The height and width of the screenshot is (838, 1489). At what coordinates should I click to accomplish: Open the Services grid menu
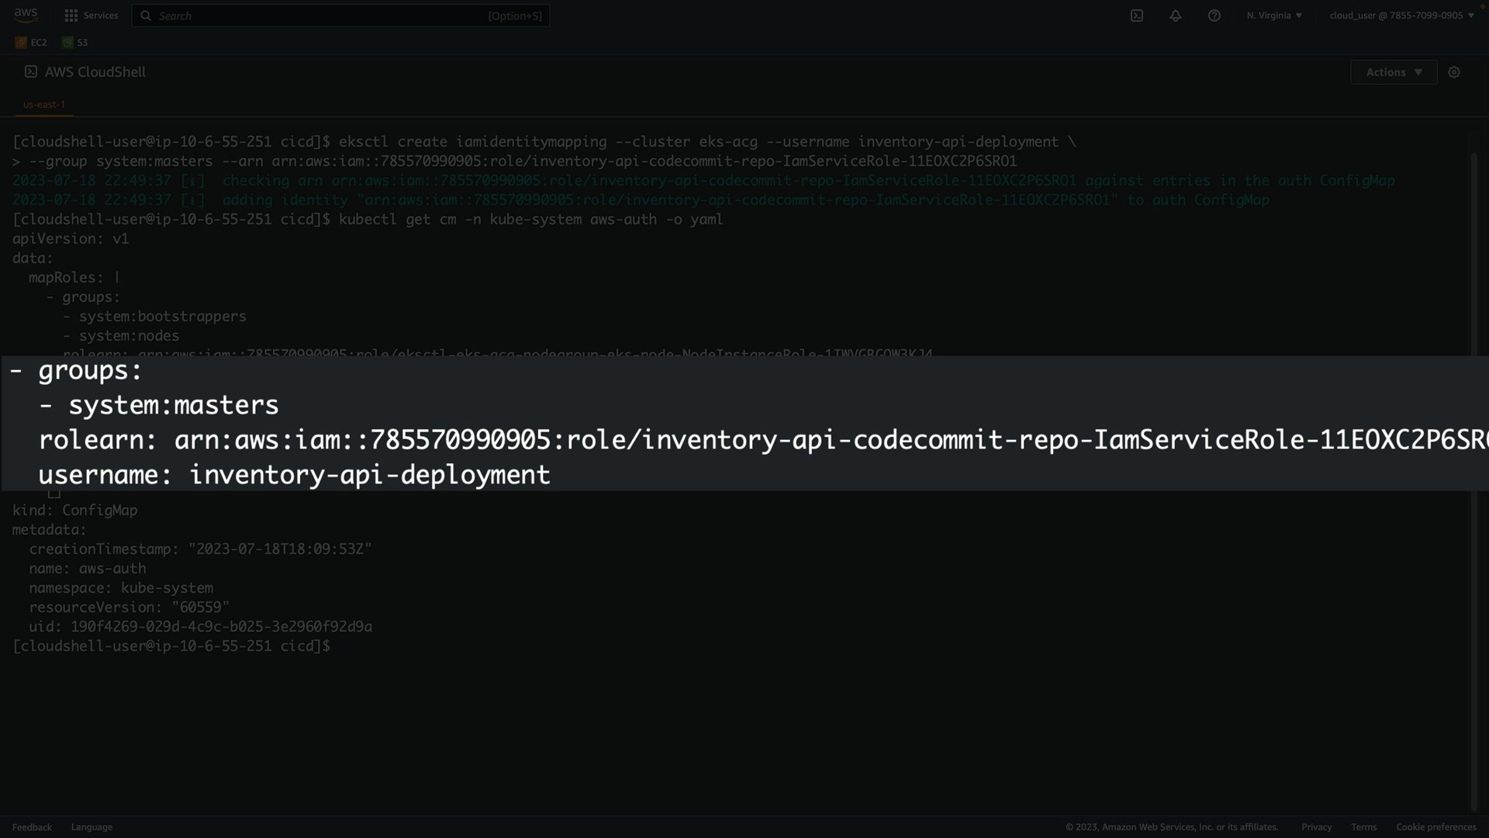coord(71,16)
